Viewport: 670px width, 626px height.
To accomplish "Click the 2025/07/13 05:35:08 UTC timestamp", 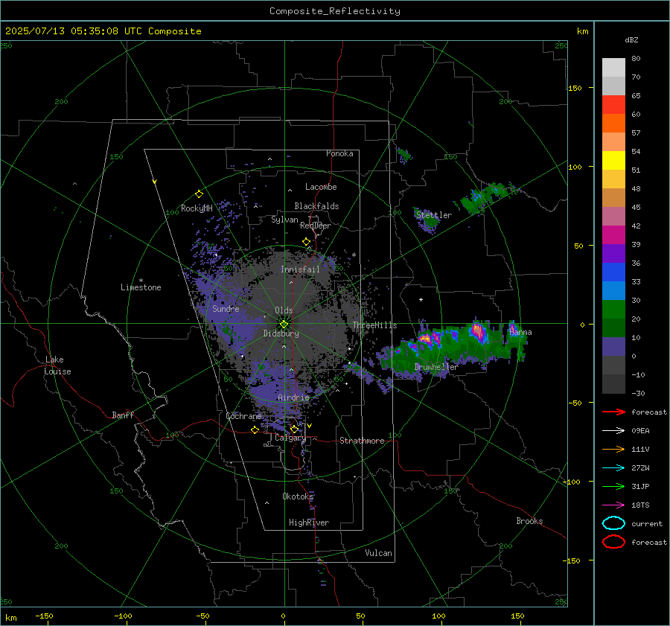I will pos(74,31).
